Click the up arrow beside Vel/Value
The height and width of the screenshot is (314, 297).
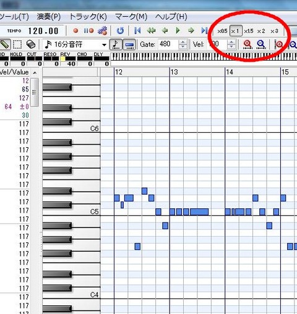point(35,73)
